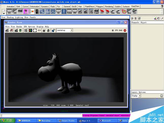Viewport: 164px width, 123px height.
Task: Click the FT red arrow shelf icon
Action: [x=102, y=11]
